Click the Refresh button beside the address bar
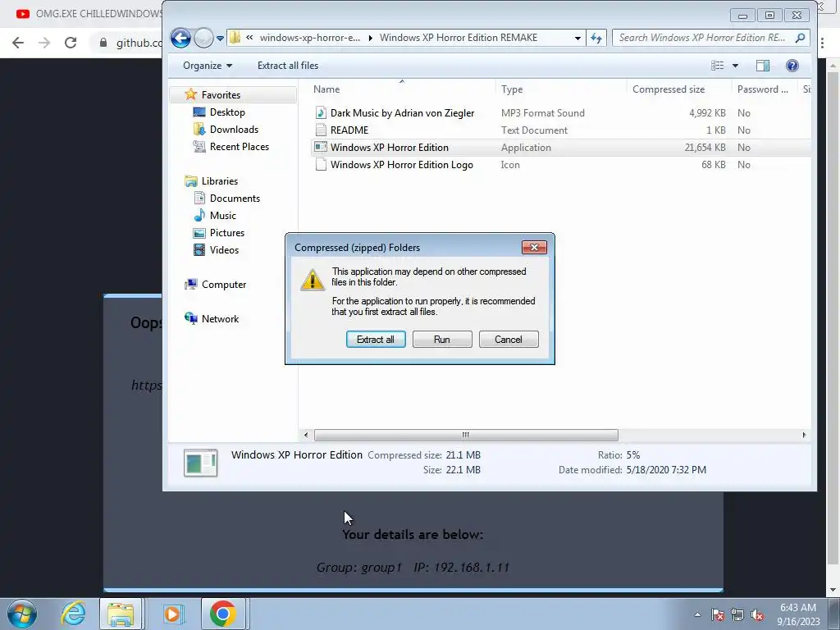Image resolution: width=840 pixels, height=630 pixels. point(596,38)
